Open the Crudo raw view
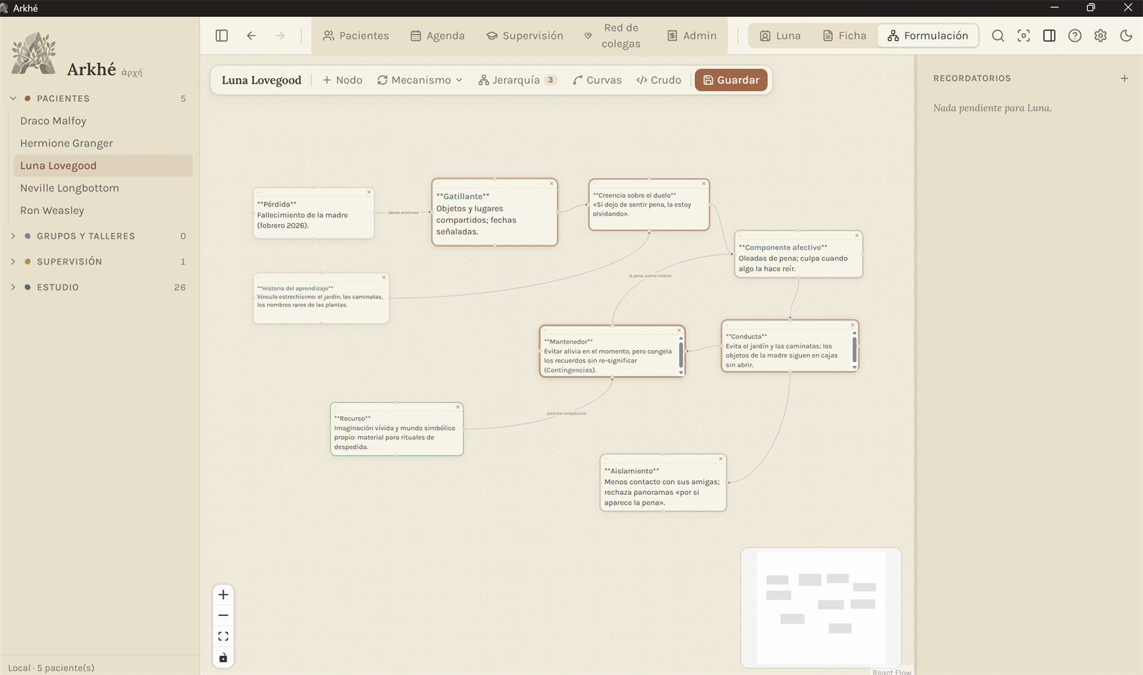 (659, 80)
